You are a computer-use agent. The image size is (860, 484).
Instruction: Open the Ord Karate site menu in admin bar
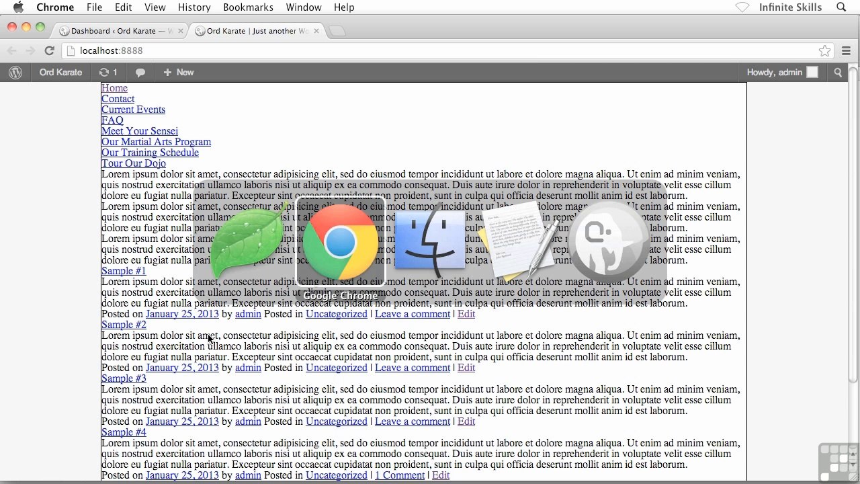(x=60, y=73)
